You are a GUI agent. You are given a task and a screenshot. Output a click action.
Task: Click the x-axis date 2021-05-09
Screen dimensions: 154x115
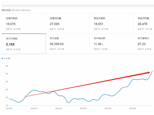coord(133,108)
